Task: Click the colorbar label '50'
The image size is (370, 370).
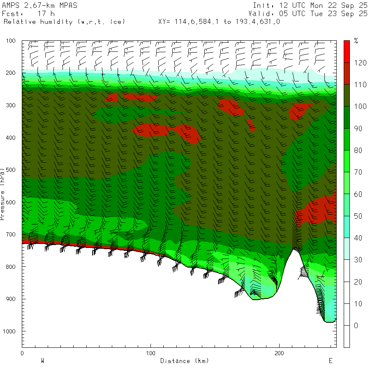Action: tap(358, 216)
